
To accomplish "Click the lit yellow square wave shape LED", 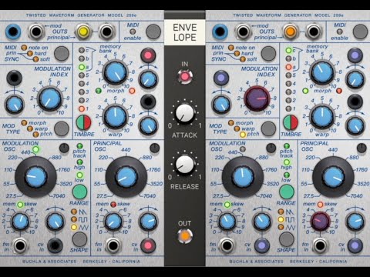I will click(x=281, y=219).
